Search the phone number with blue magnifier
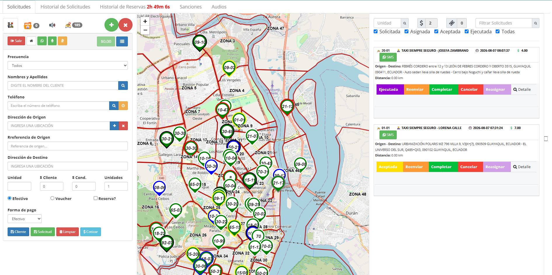Screen dimensions: 552x275 coord(114,106)
